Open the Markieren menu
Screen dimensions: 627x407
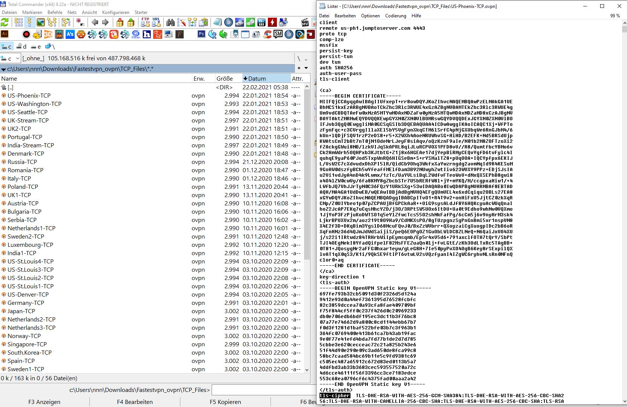32,12
